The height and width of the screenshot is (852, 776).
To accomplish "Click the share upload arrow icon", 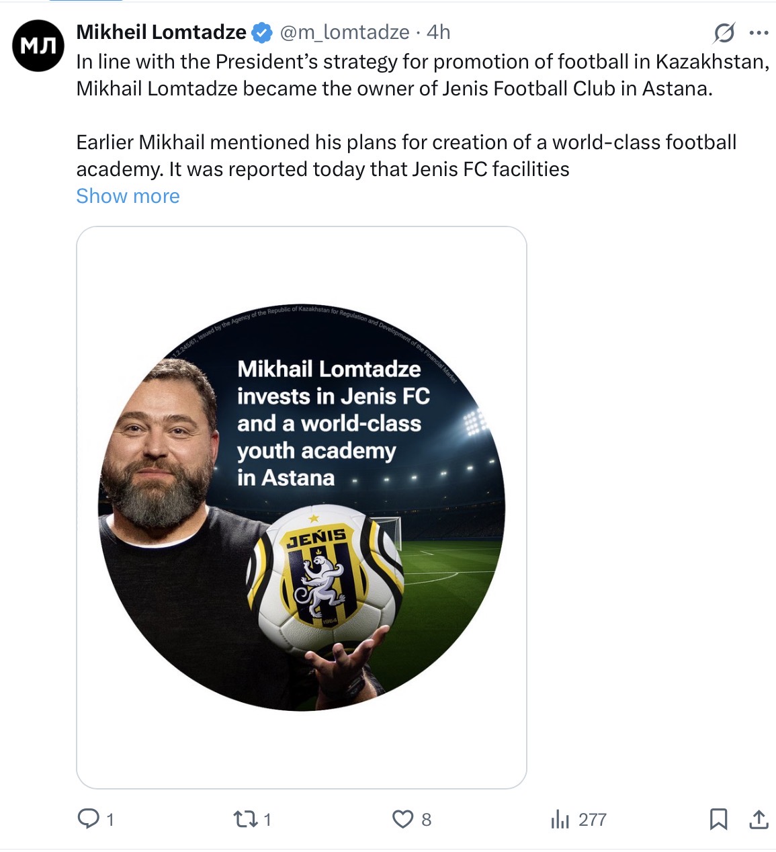I will pyautogui.click(x=758, y=818).
